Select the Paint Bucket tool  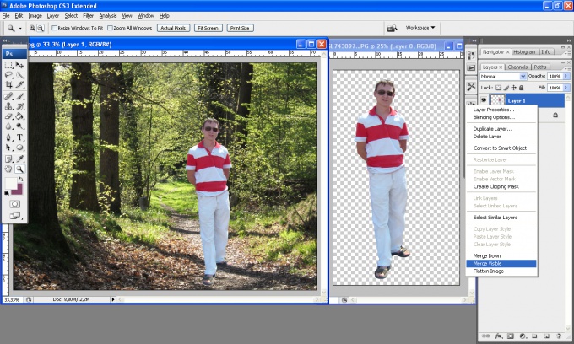20,116
